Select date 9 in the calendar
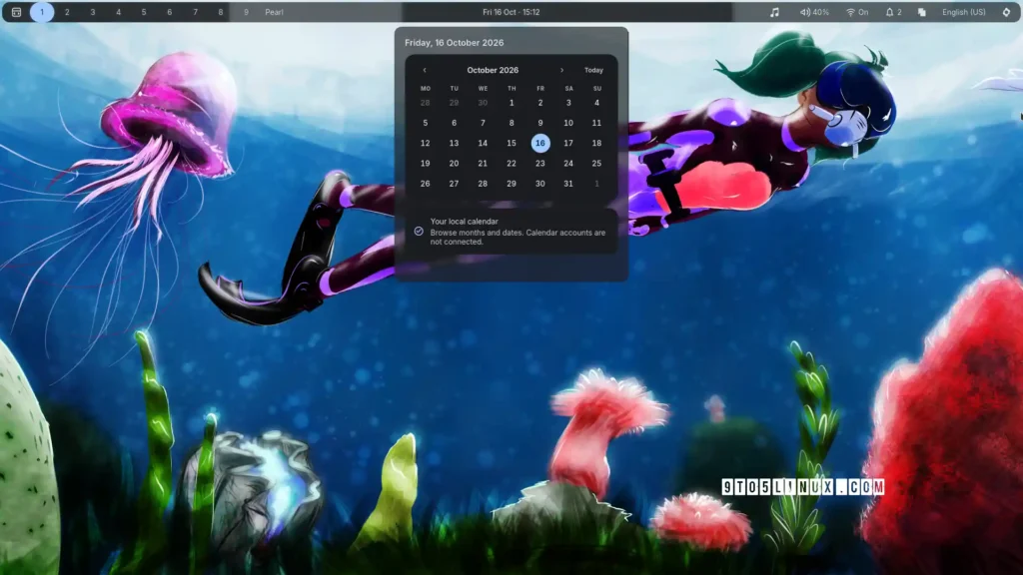 pyautogui.click(x=540, y=123)
